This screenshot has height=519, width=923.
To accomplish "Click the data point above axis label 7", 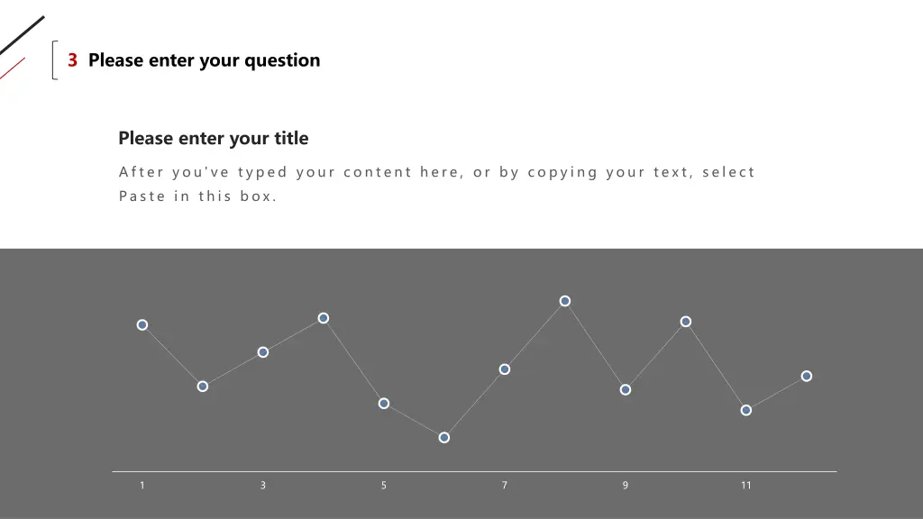I will click(505, 369).
